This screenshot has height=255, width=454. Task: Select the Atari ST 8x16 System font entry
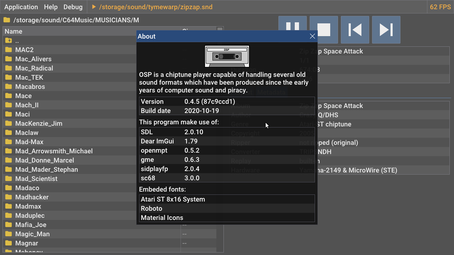(227, 199)
